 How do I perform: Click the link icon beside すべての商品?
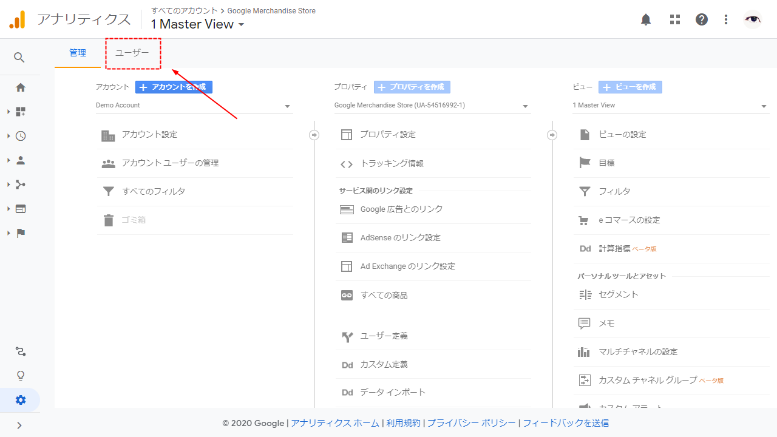[347, 296]
